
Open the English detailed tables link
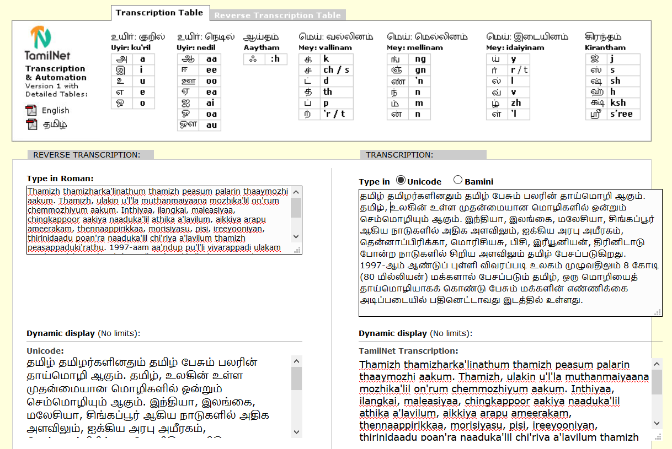pyautogui.click(x=56, y=110)
